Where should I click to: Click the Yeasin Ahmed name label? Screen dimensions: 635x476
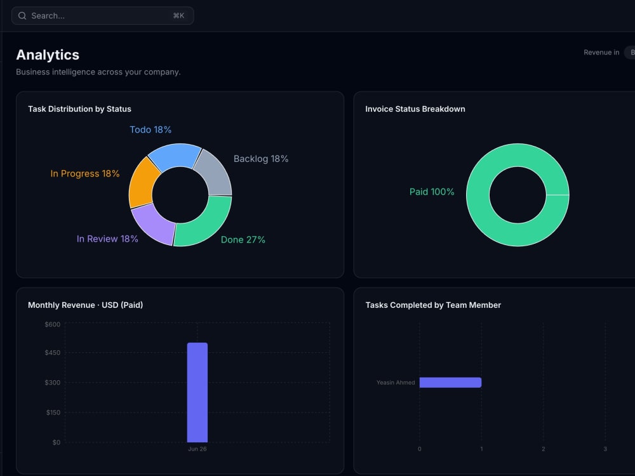pos(396,383)
